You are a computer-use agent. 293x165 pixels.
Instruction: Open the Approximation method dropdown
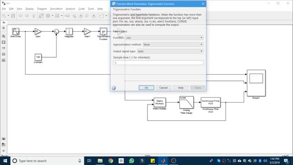pos(173,44)
